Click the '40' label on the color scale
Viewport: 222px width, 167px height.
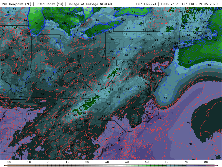tap(127, 162)
